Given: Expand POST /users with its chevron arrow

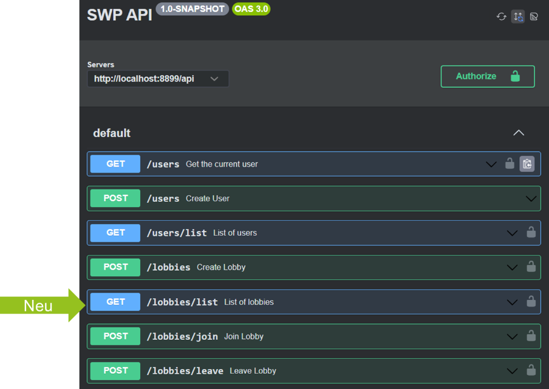Looking at the screenshot, I should point(531,199).
